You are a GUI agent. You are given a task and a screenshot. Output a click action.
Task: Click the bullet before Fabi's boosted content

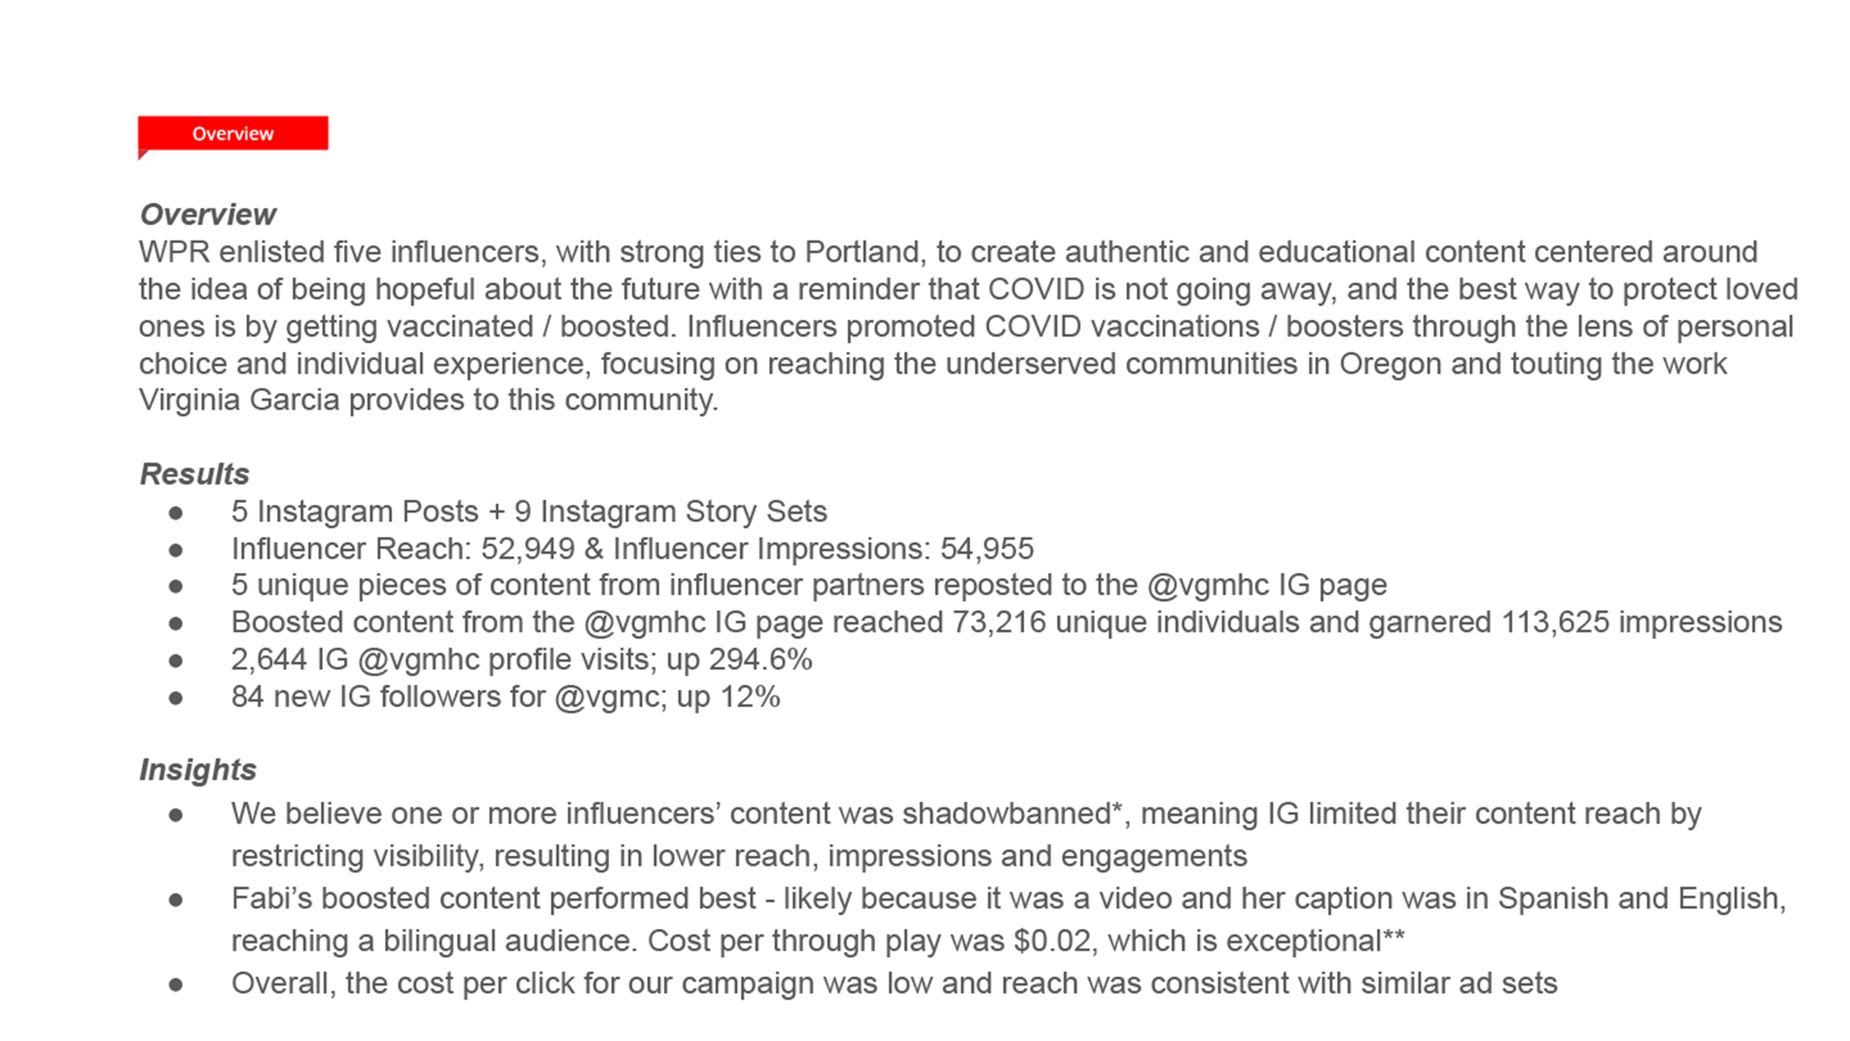[x=176, y=900]
